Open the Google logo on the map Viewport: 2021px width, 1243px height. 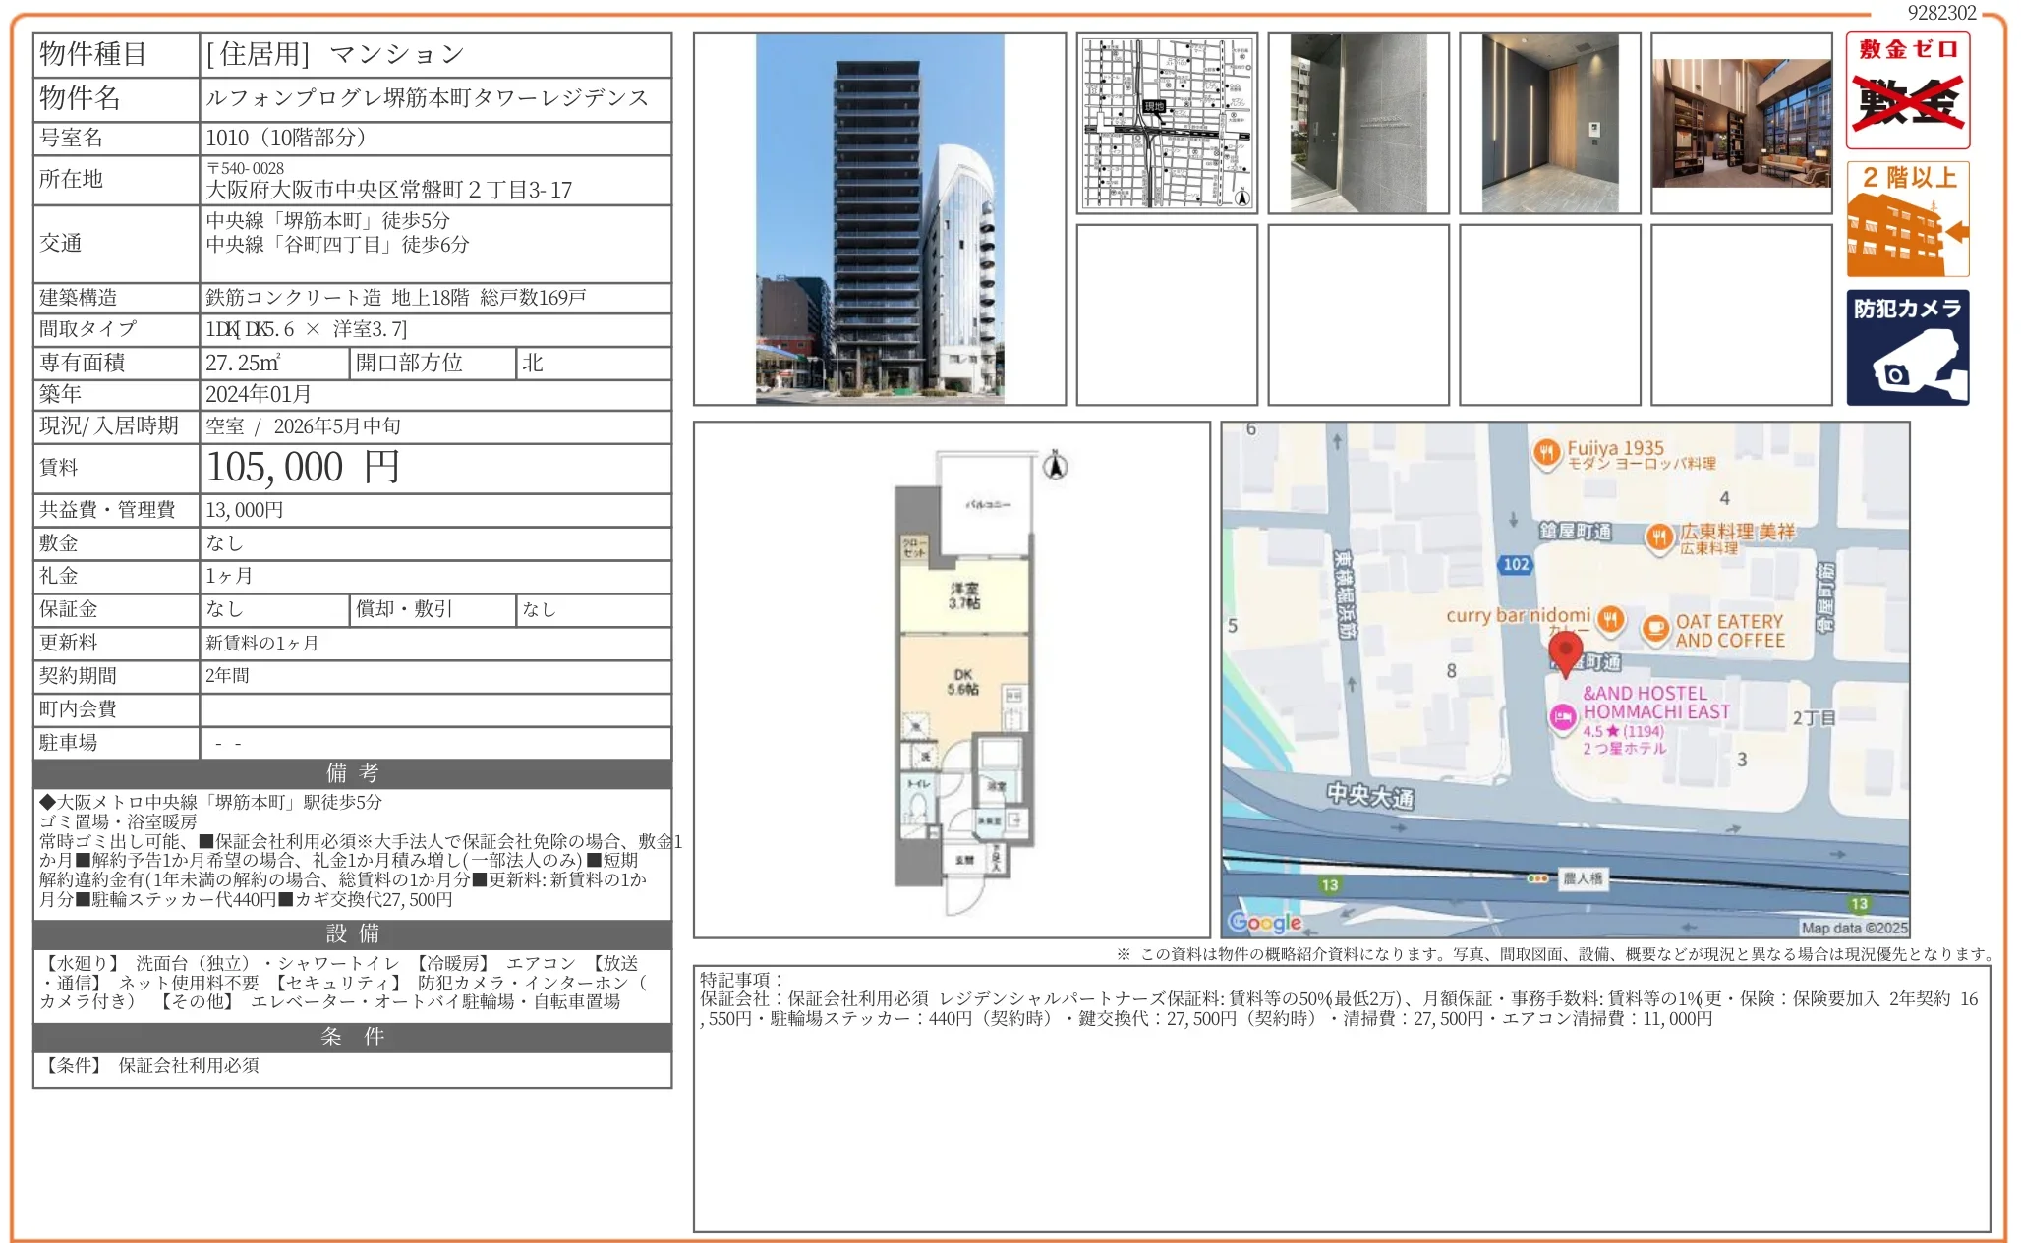(1264, 921)
